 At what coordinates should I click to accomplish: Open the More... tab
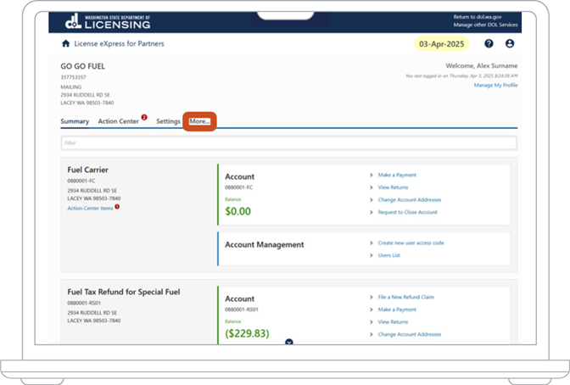click(199, 121)
